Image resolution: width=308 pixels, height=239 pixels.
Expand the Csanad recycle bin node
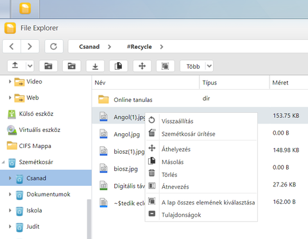click(x=10, y=178)
